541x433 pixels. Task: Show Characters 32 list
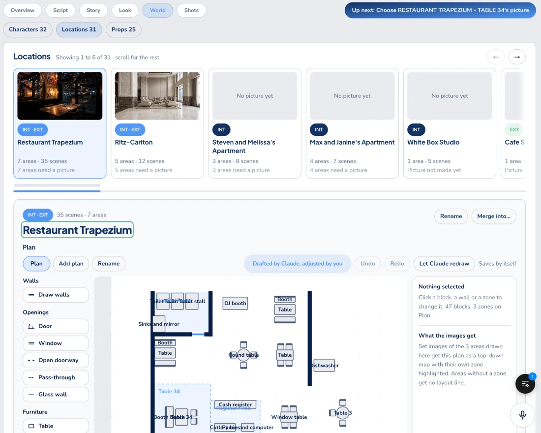(x=28, y=30)
